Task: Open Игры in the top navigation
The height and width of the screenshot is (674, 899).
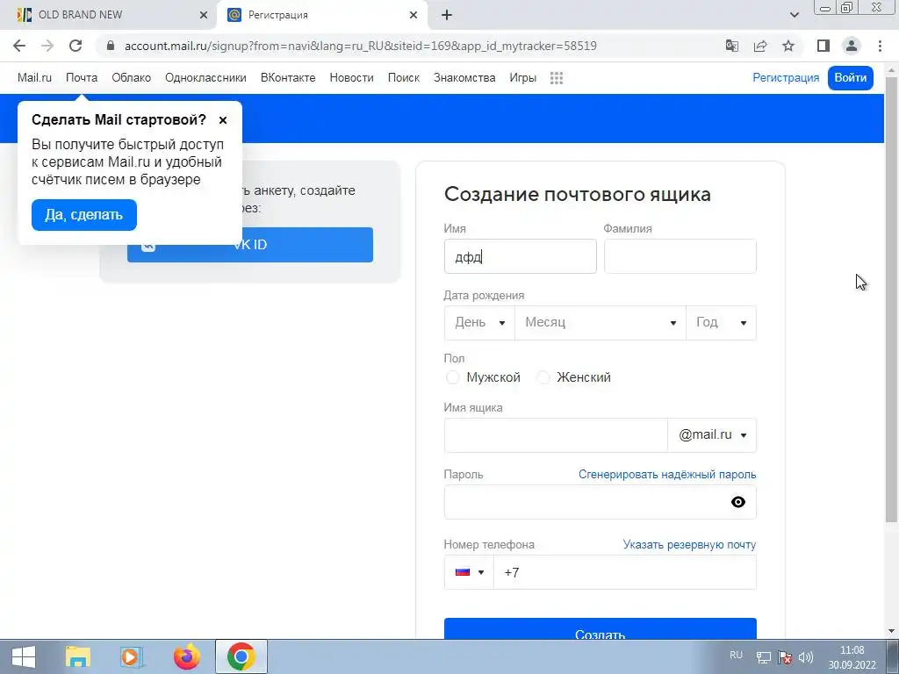Action: (x=523, y=77)
